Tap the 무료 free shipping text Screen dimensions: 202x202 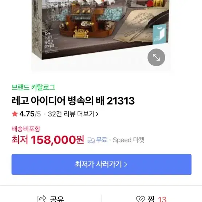[x=102, y=140]
